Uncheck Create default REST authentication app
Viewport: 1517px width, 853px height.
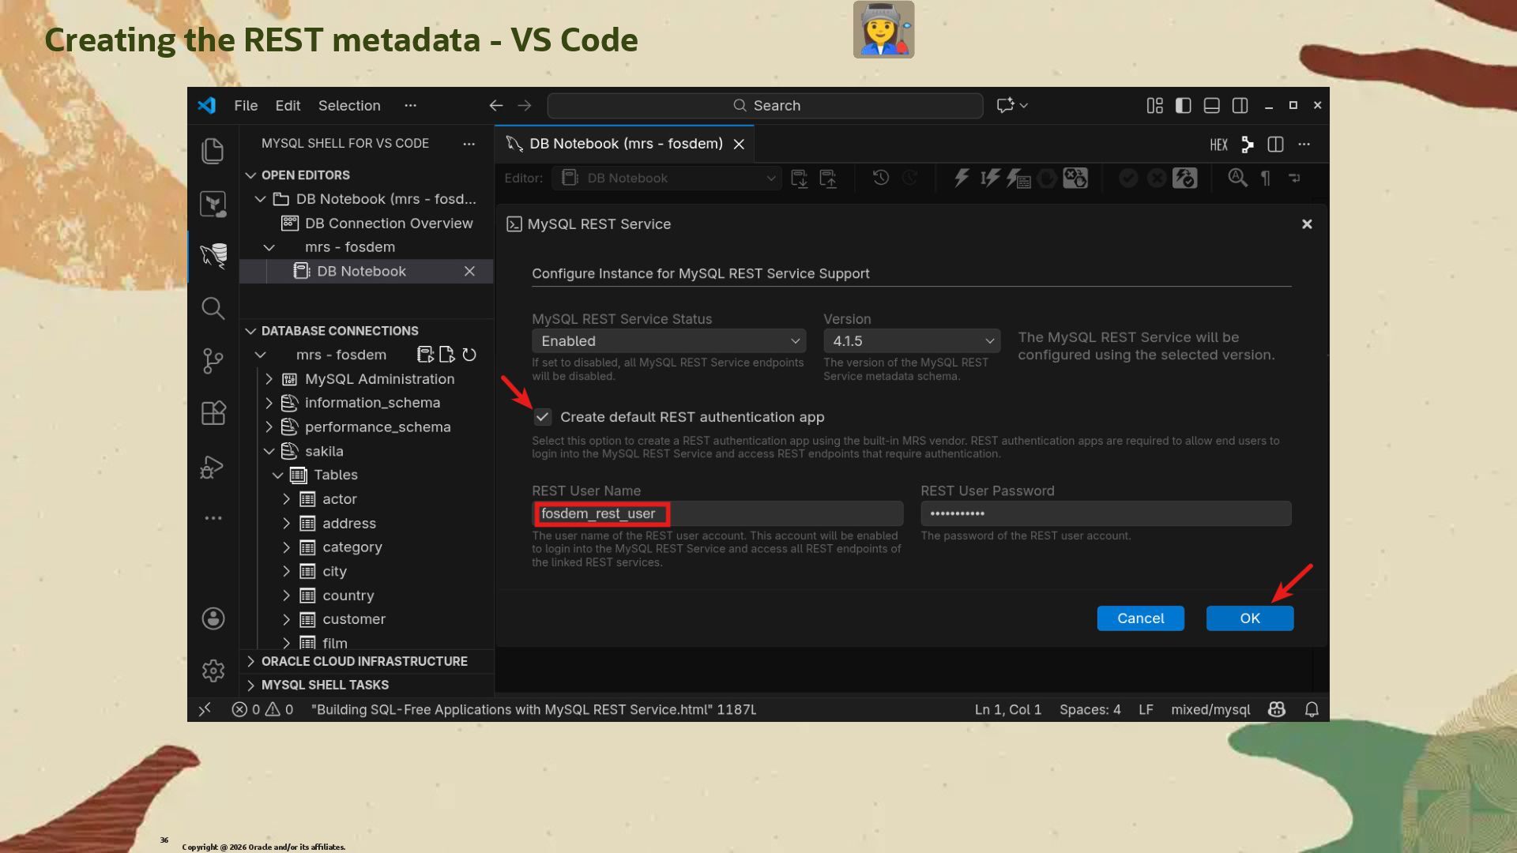tap(542, 417)
